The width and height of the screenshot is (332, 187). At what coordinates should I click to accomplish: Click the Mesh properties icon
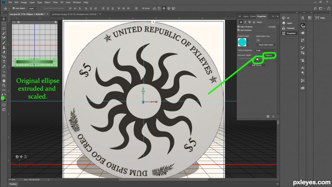(241, 22)
